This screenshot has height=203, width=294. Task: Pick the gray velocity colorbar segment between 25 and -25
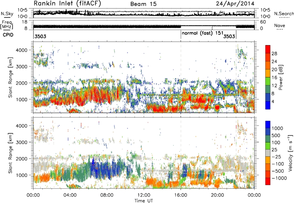click(268, 153)
